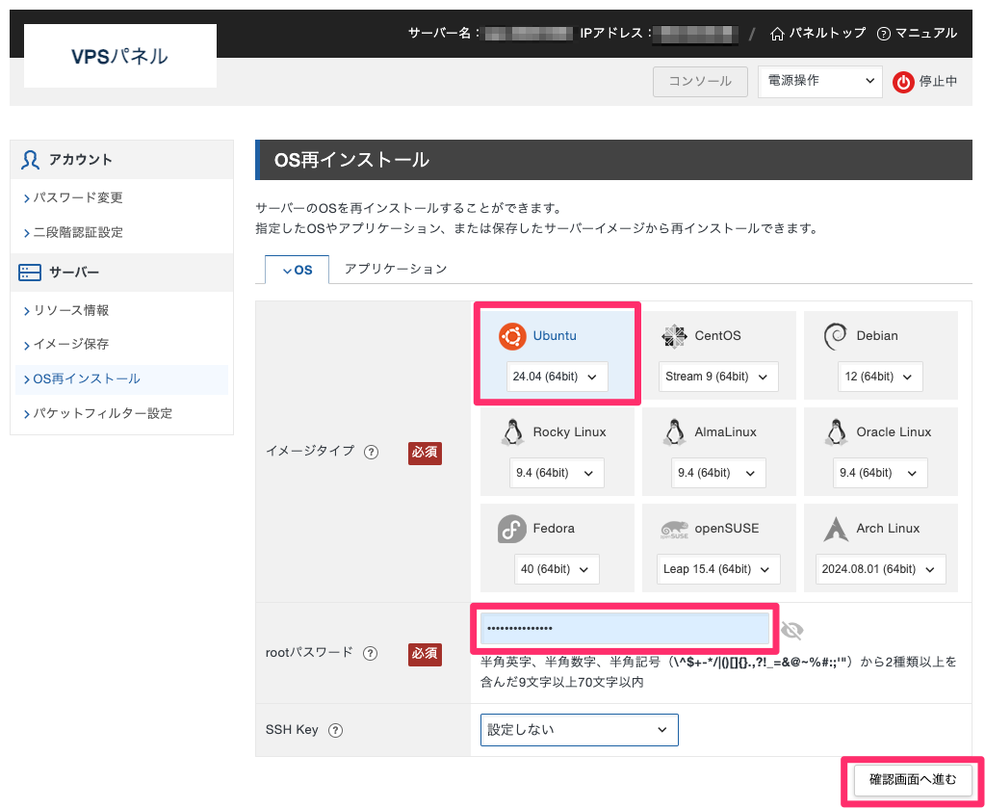Expand Ubuntu 24.04 (64bit) version dropdown
This screenshot has width=985, height=808.
click(557, 377)
